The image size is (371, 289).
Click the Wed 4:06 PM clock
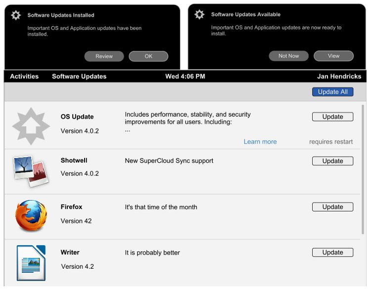[x=185, y=77]
